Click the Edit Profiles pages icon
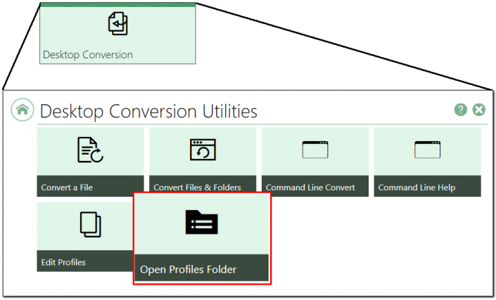The width and height of the screenshot is (496, 300). (x=91, y=225)
